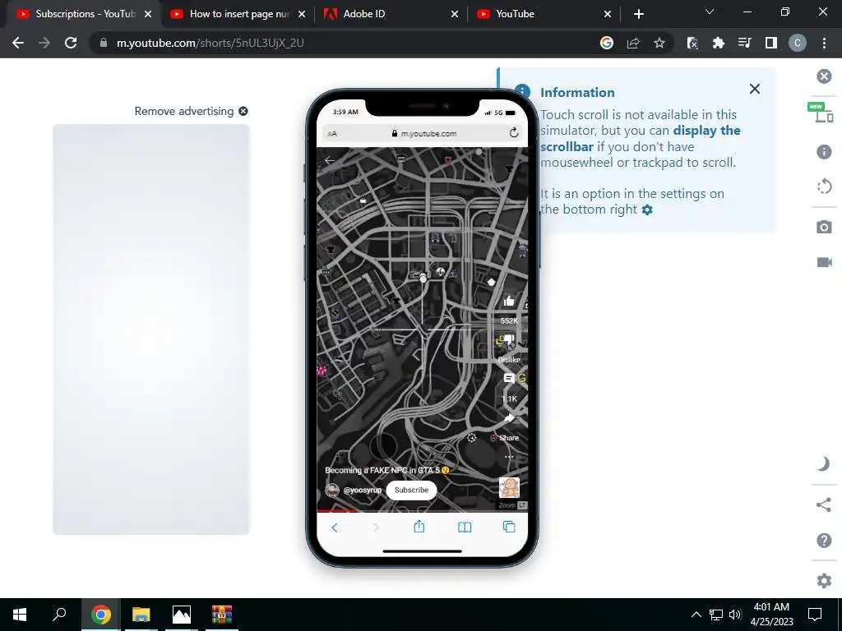Click the small gear in the Information text
Viewport: 842px width, 631px height.
tap(647, 210)
